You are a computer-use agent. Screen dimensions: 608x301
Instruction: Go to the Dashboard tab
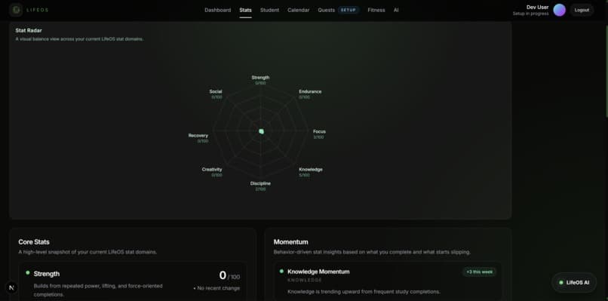[217, 10]
